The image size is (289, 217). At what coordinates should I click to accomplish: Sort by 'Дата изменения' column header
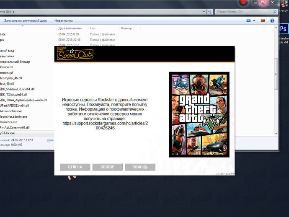(x=70, y=28)
